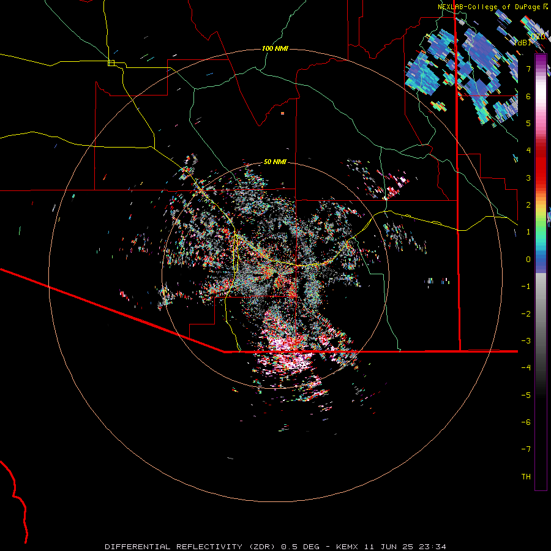
Task: Click the -4 tick on the color scale
Action: tap(526, 367)
